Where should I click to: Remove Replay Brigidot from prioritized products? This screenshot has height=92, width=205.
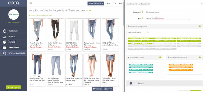pos(152,67)
